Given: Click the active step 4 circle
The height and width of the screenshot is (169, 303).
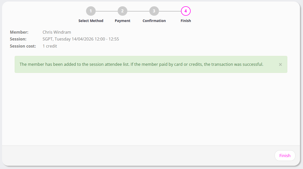Looking at the screenshot, I should [x=186, y=11].
